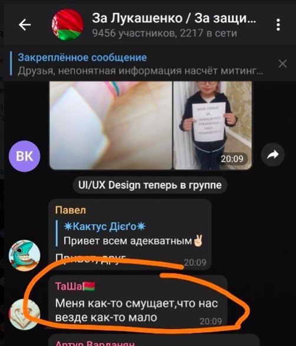Screen dimensions: 296x346
Task: Open the group title За Лукашенко
Action: 174,18
